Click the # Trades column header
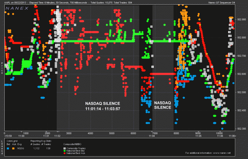 coord(46,144)
